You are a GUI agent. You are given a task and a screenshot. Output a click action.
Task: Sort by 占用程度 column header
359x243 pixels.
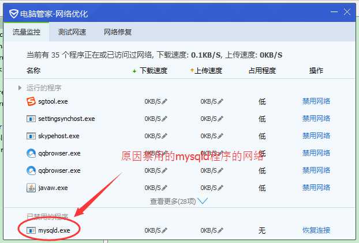point(262,71)
